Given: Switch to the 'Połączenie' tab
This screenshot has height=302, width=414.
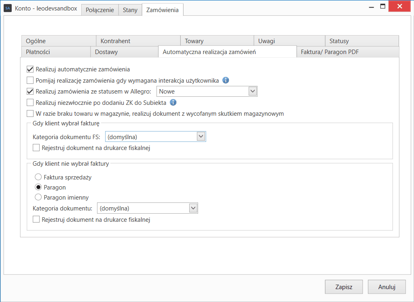Looking at the screenshot, I should [100, 10].
